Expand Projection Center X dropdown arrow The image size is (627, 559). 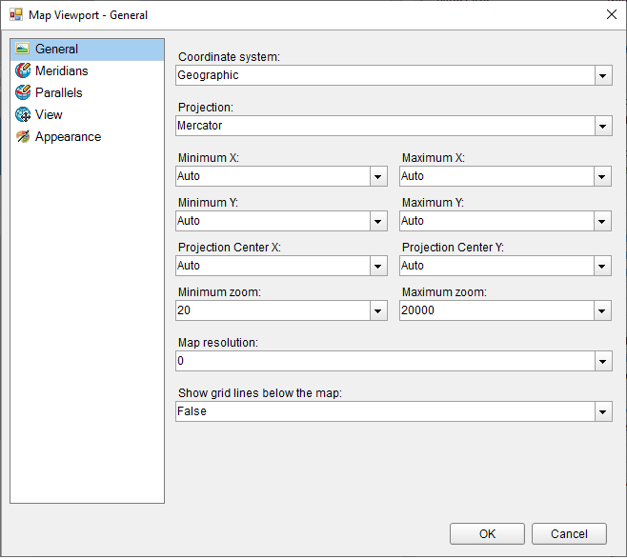(x=378, y=266)
